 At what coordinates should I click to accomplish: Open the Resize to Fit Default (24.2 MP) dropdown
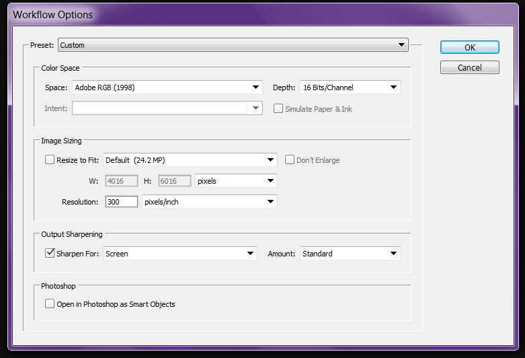pyautogui.click(x=190, y=160)
